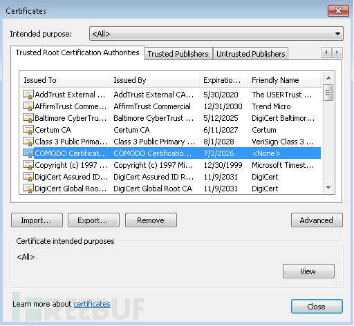The width and height of the screenshot is (354, 326).
Task: Select the Class 3 Public Prima... certificate
Action: pyautogui.click(x=71, y=142)
